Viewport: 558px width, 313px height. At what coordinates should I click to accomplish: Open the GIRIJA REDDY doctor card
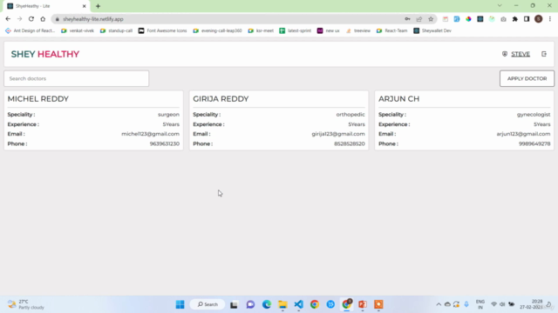point(279,120)
